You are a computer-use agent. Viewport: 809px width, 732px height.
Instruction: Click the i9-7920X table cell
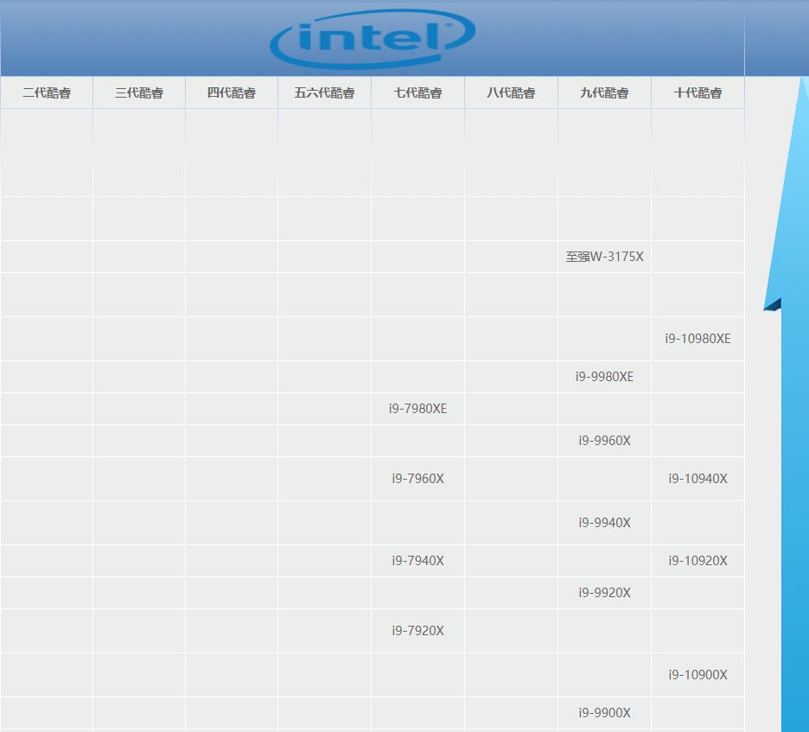[416, 632]
